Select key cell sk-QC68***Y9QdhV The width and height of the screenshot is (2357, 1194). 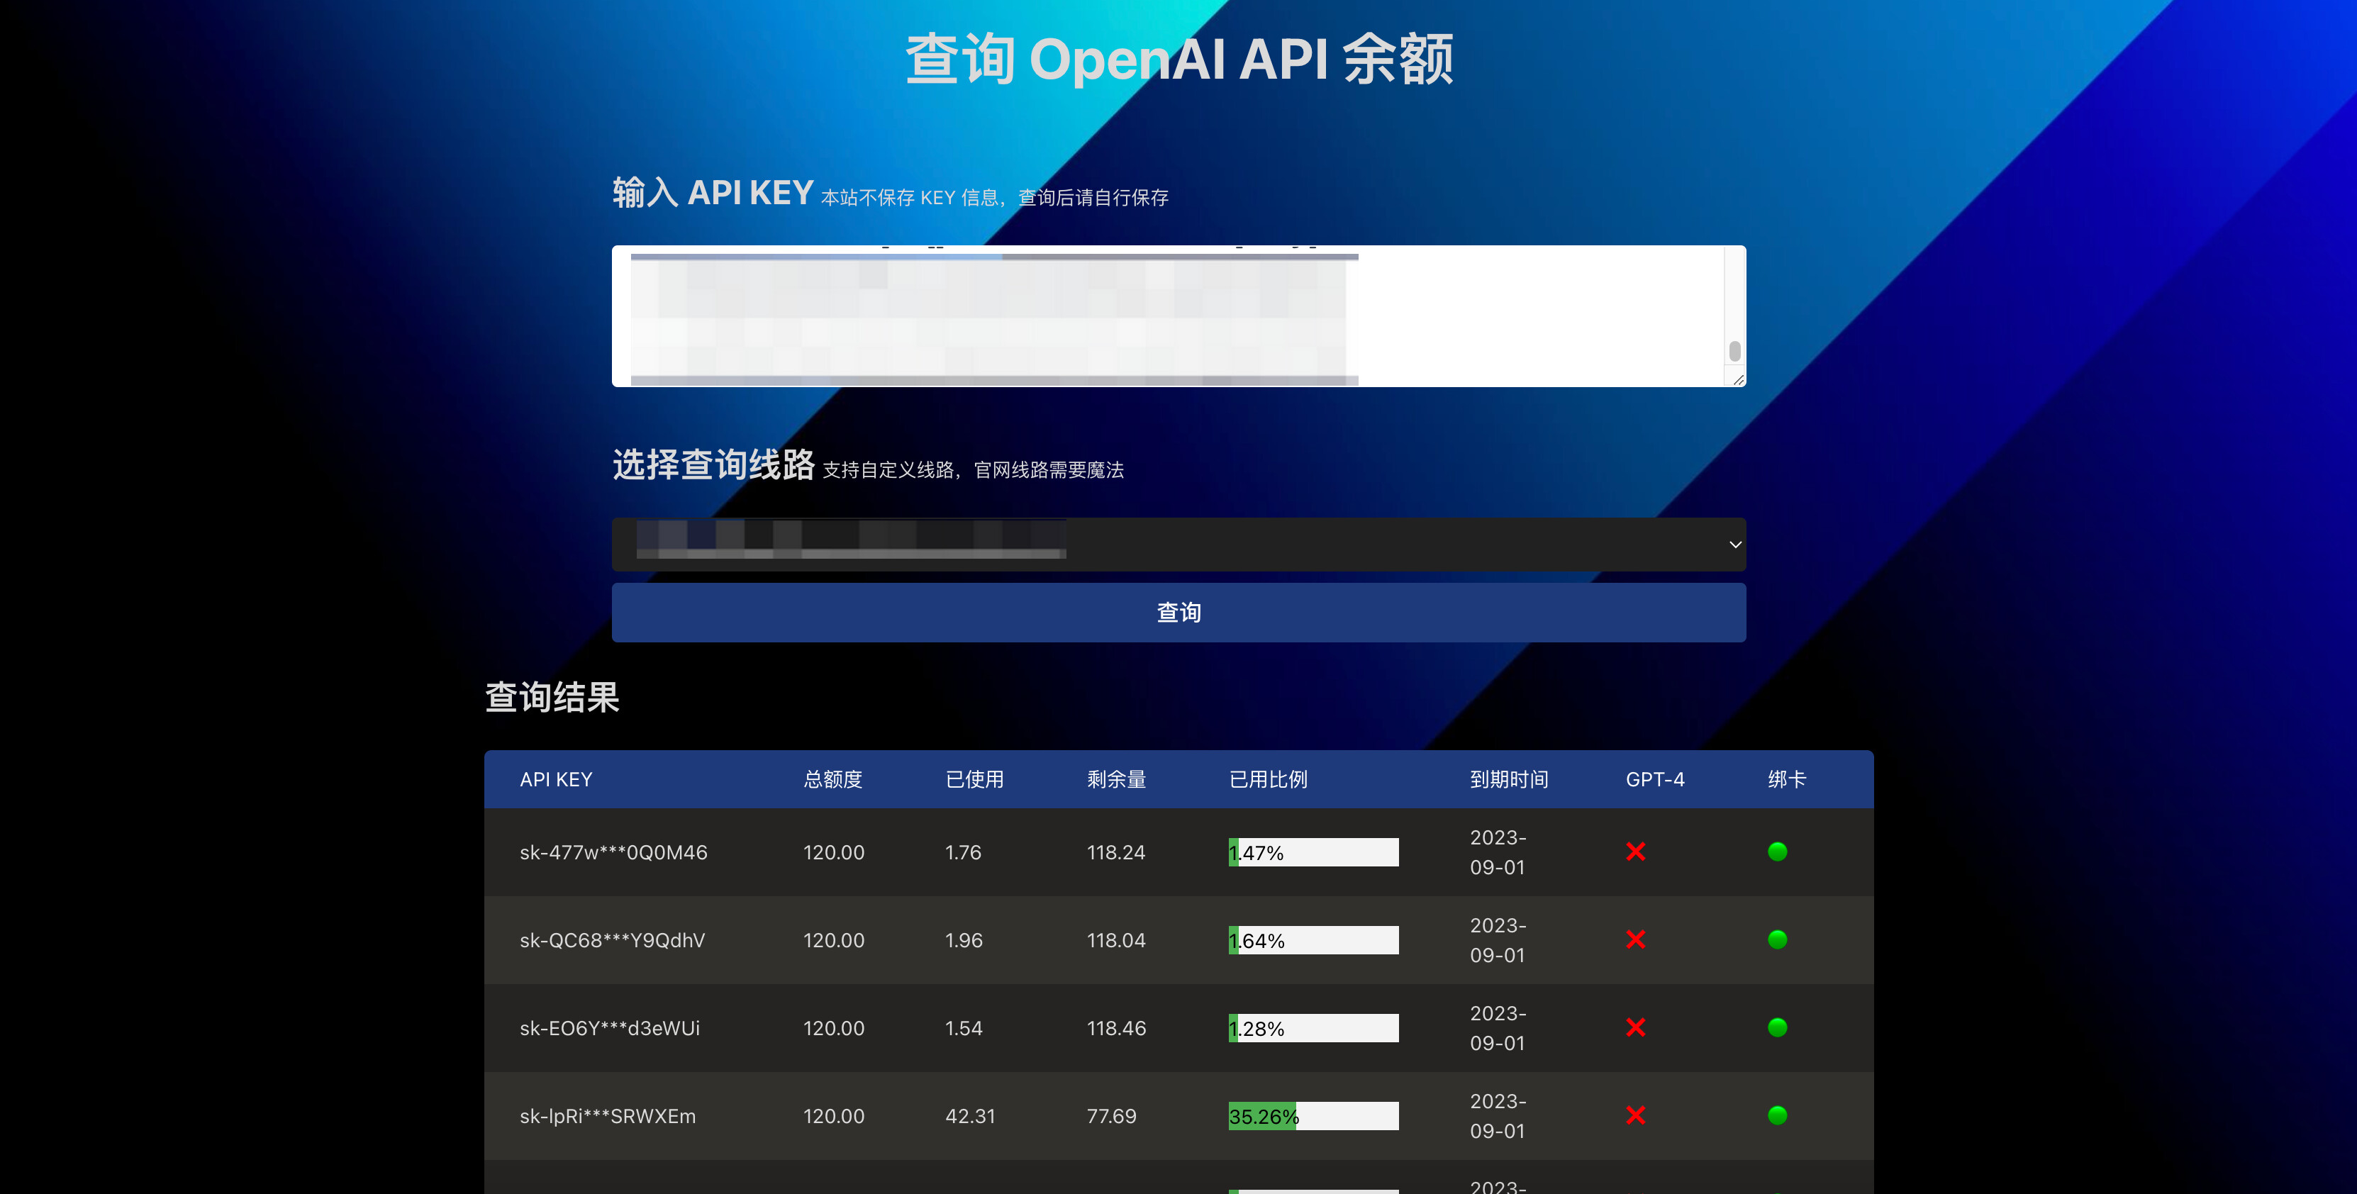612,939
